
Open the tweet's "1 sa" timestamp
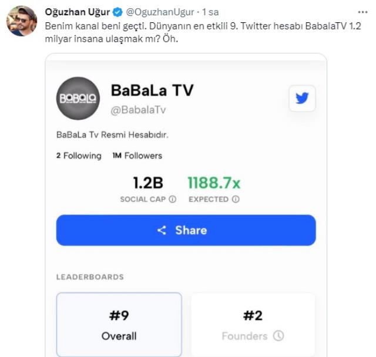(x=211, y=12)
